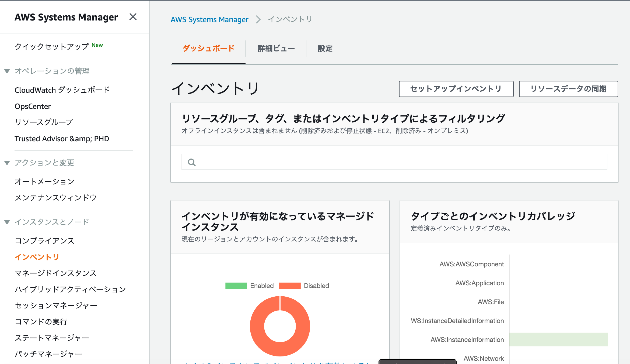
Task: Switch to the ダッシュボード tab
Action: pyautogui.click(x=208, y=49)
